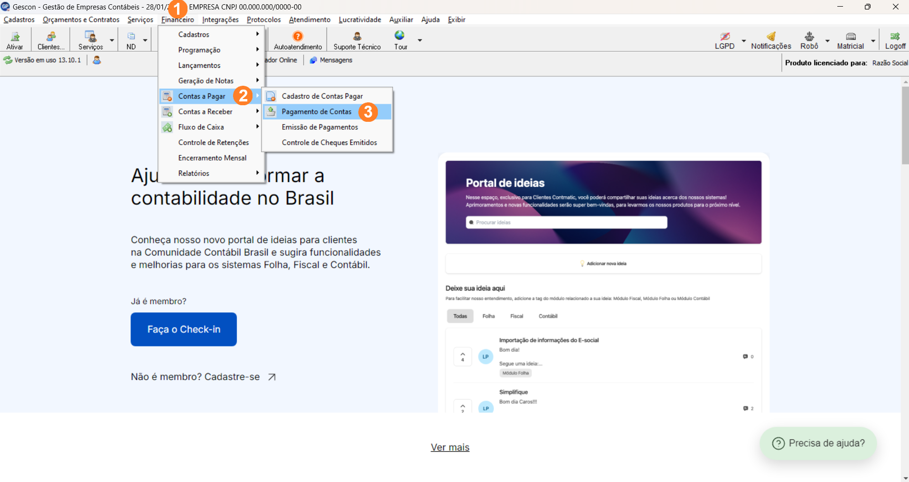Open the Lucratividade menu
The width and height of the screenshot is (909, 482).
click(360, 19)
